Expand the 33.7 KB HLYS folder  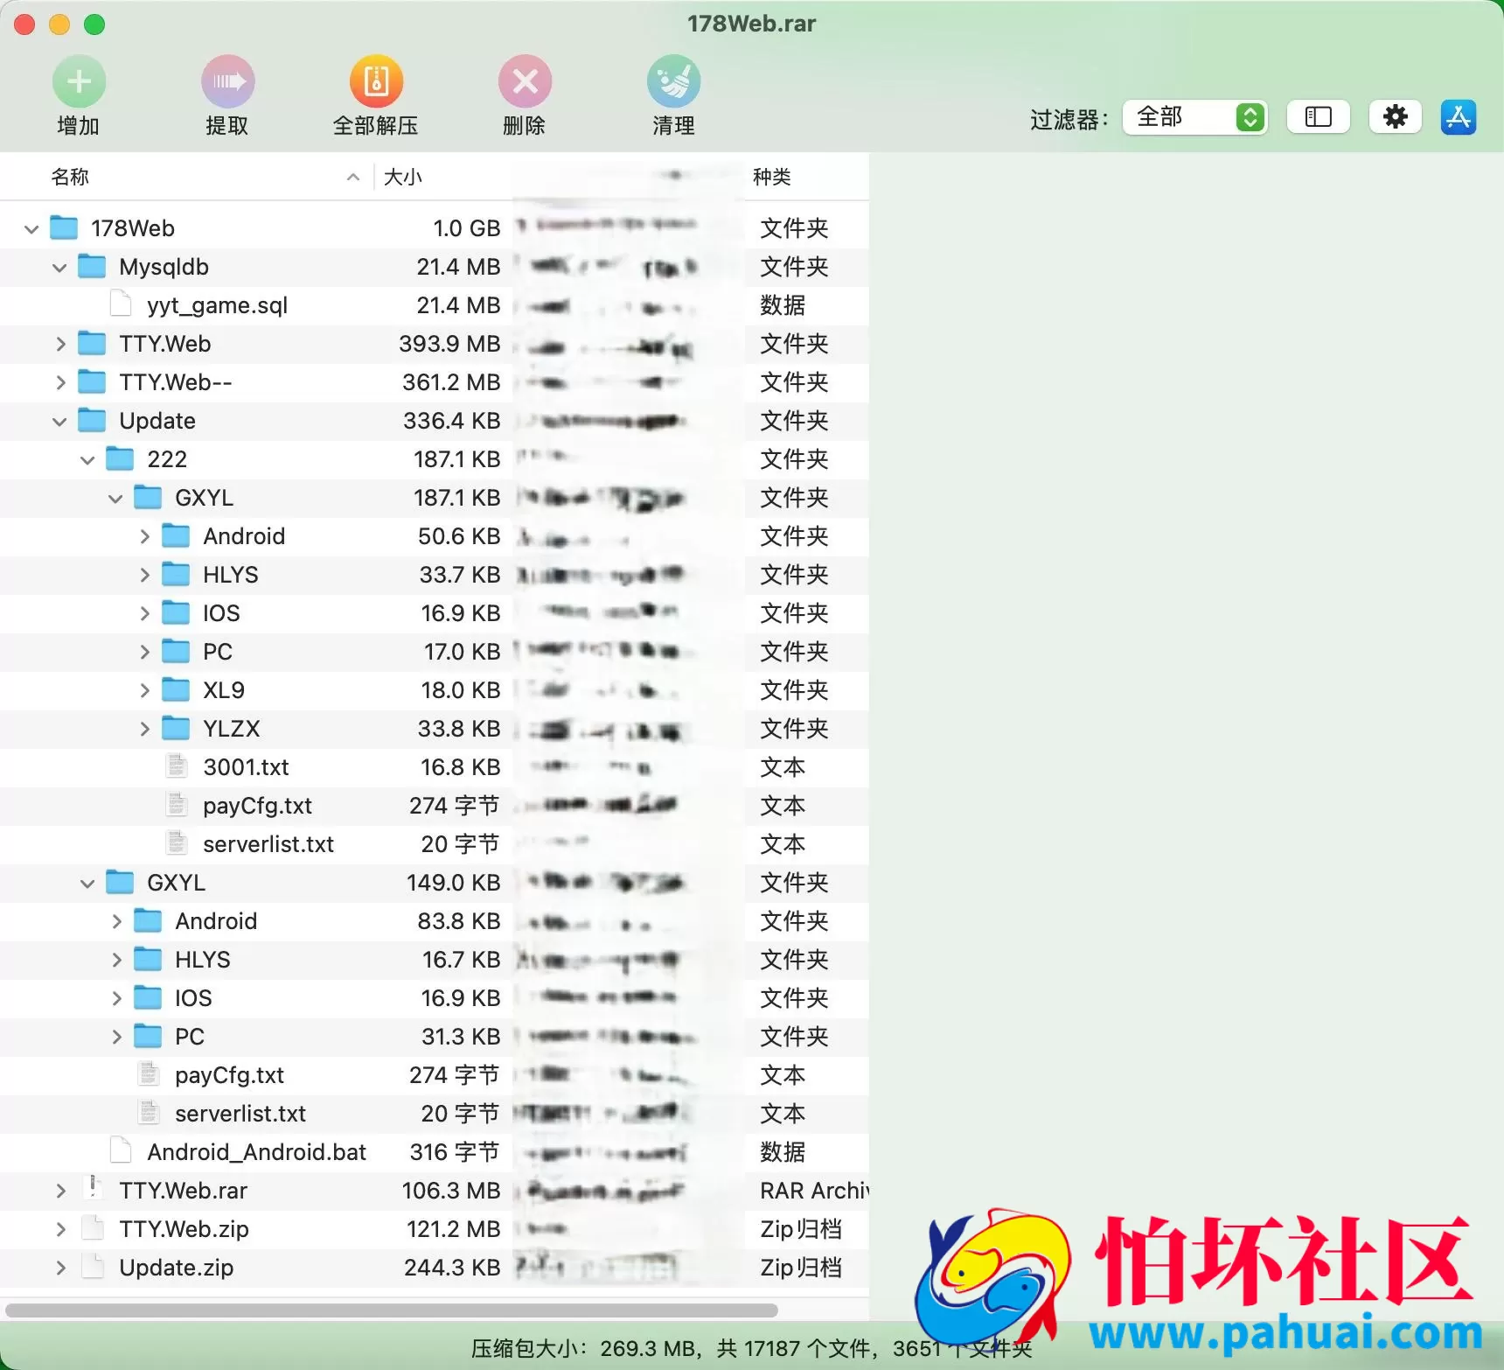tap(144, 575)
